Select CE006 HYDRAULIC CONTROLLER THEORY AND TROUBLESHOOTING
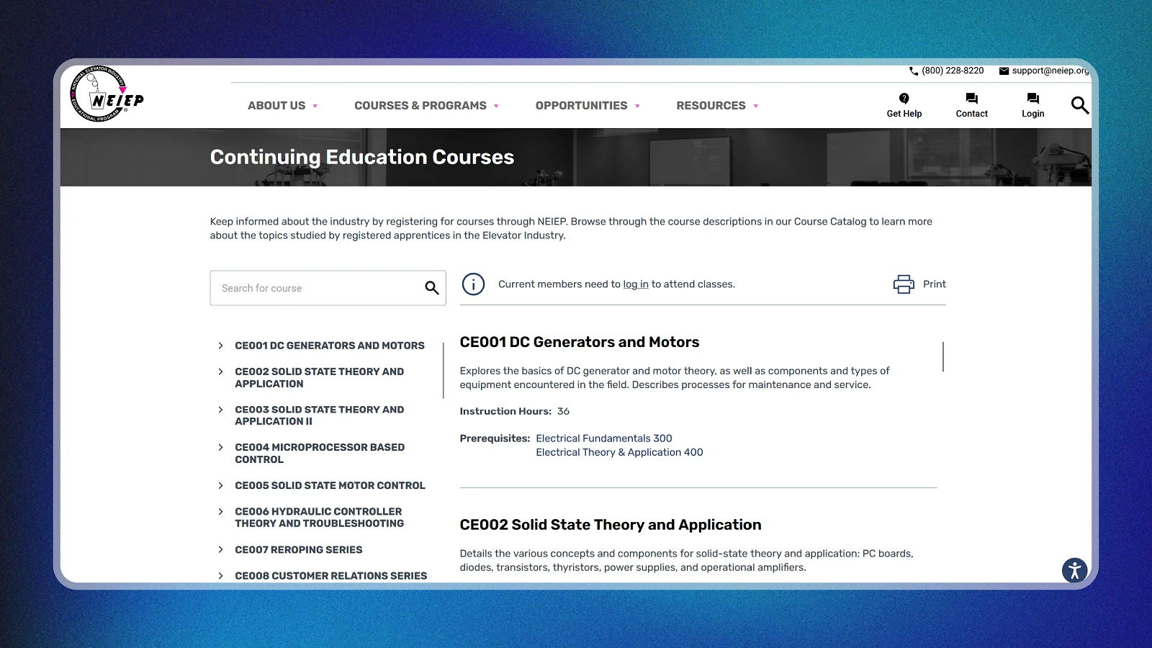Screen dimensions: 1152x648 coord(320,518)
